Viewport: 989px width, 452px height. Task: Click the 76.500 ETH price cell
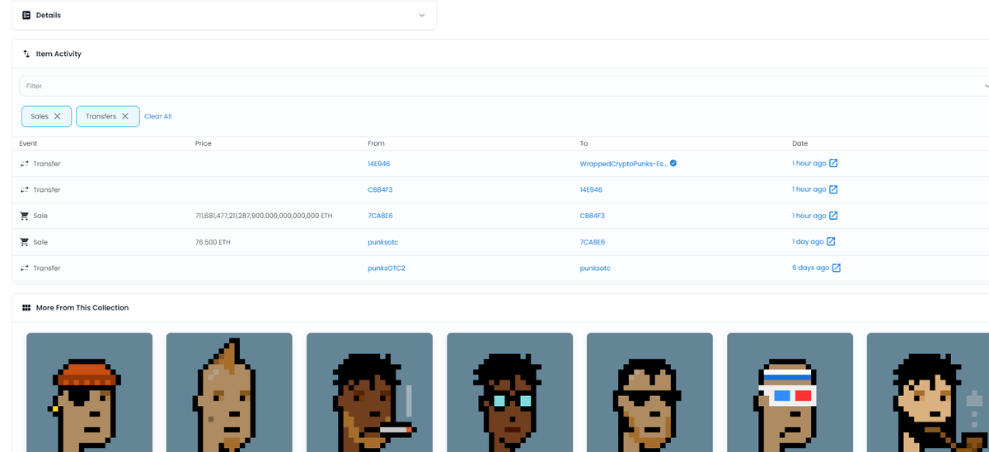click(x=212, y=242)
